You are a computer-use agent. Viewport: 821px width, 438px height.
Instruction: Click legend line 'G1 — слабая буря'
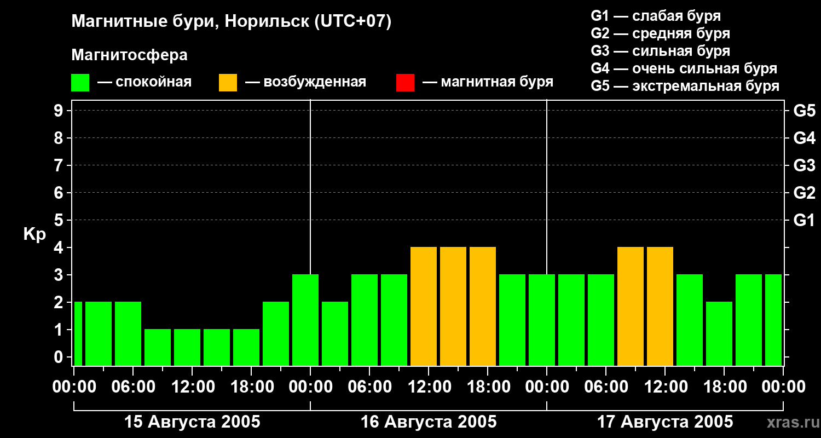click(656, 16)
